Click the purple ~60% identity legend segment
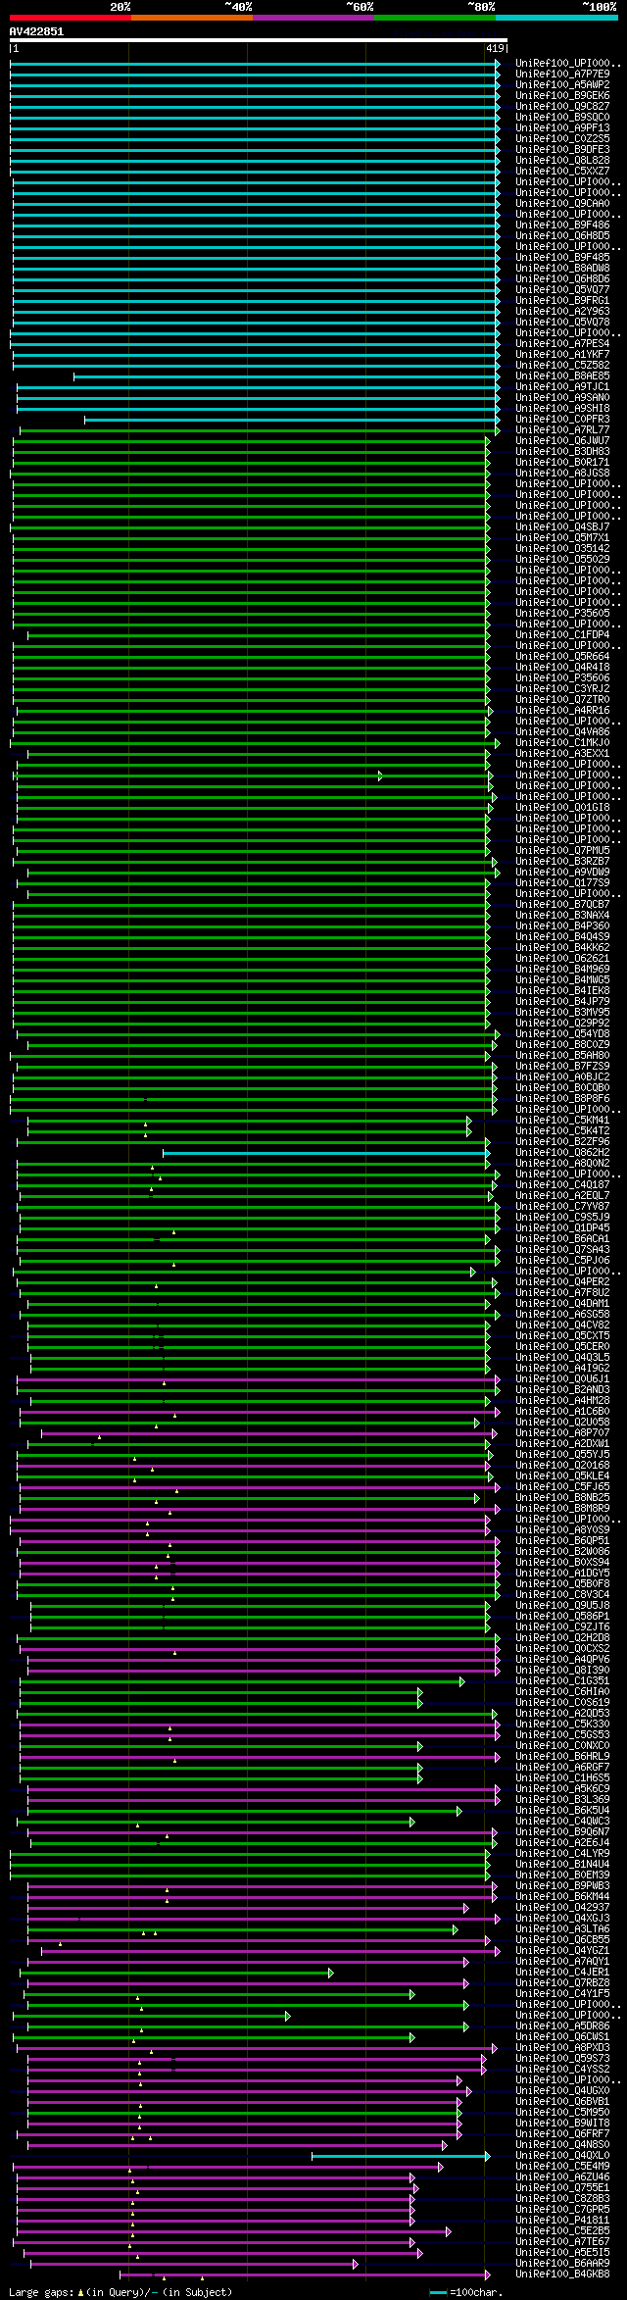Screen dimensions: 627x2300 [x=313, y=18]
